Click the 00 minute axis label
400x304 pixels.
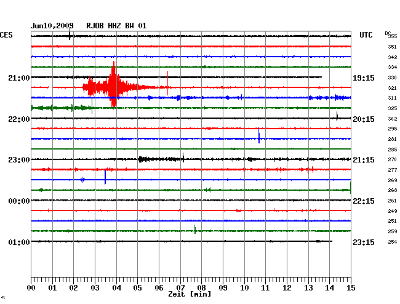(31, 288)
